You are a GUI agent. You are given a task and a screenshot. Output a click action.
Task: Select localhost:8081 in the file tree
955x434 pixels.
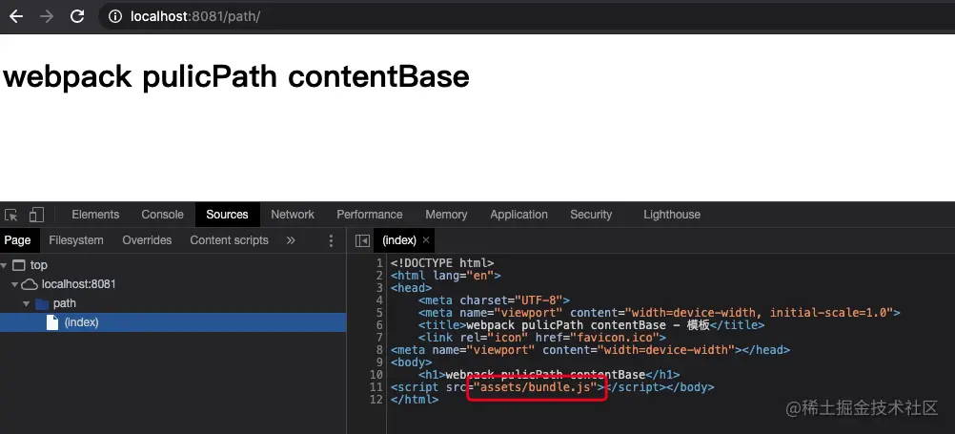point(78,284)
